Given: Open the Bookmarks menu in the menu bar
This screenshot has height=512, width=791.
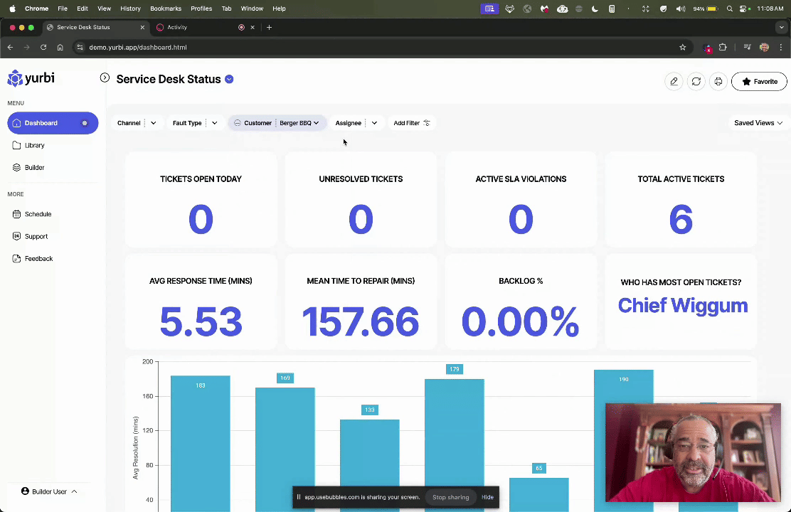Looking at the screenshot, I should tap(165, 9).
